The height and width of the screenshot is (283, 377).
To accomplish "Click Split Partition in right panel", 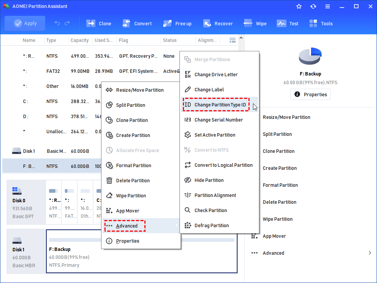I will [x=277, y=134].
